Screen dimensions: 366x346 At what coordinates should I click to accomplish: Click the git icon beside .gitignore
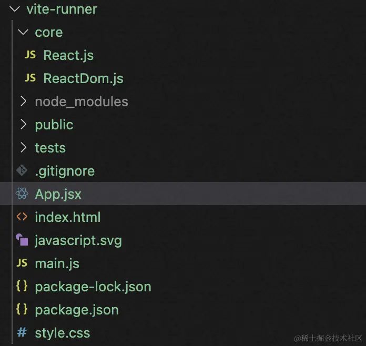coord(22,170)
